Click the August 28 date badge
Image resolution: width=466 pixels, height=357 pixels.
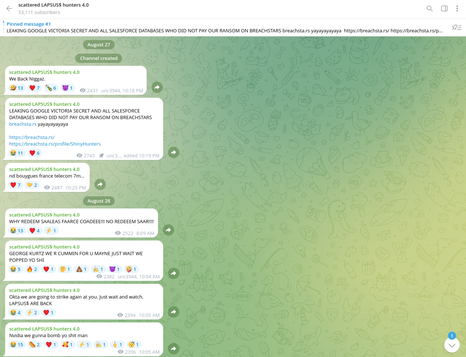click(99, 201)
